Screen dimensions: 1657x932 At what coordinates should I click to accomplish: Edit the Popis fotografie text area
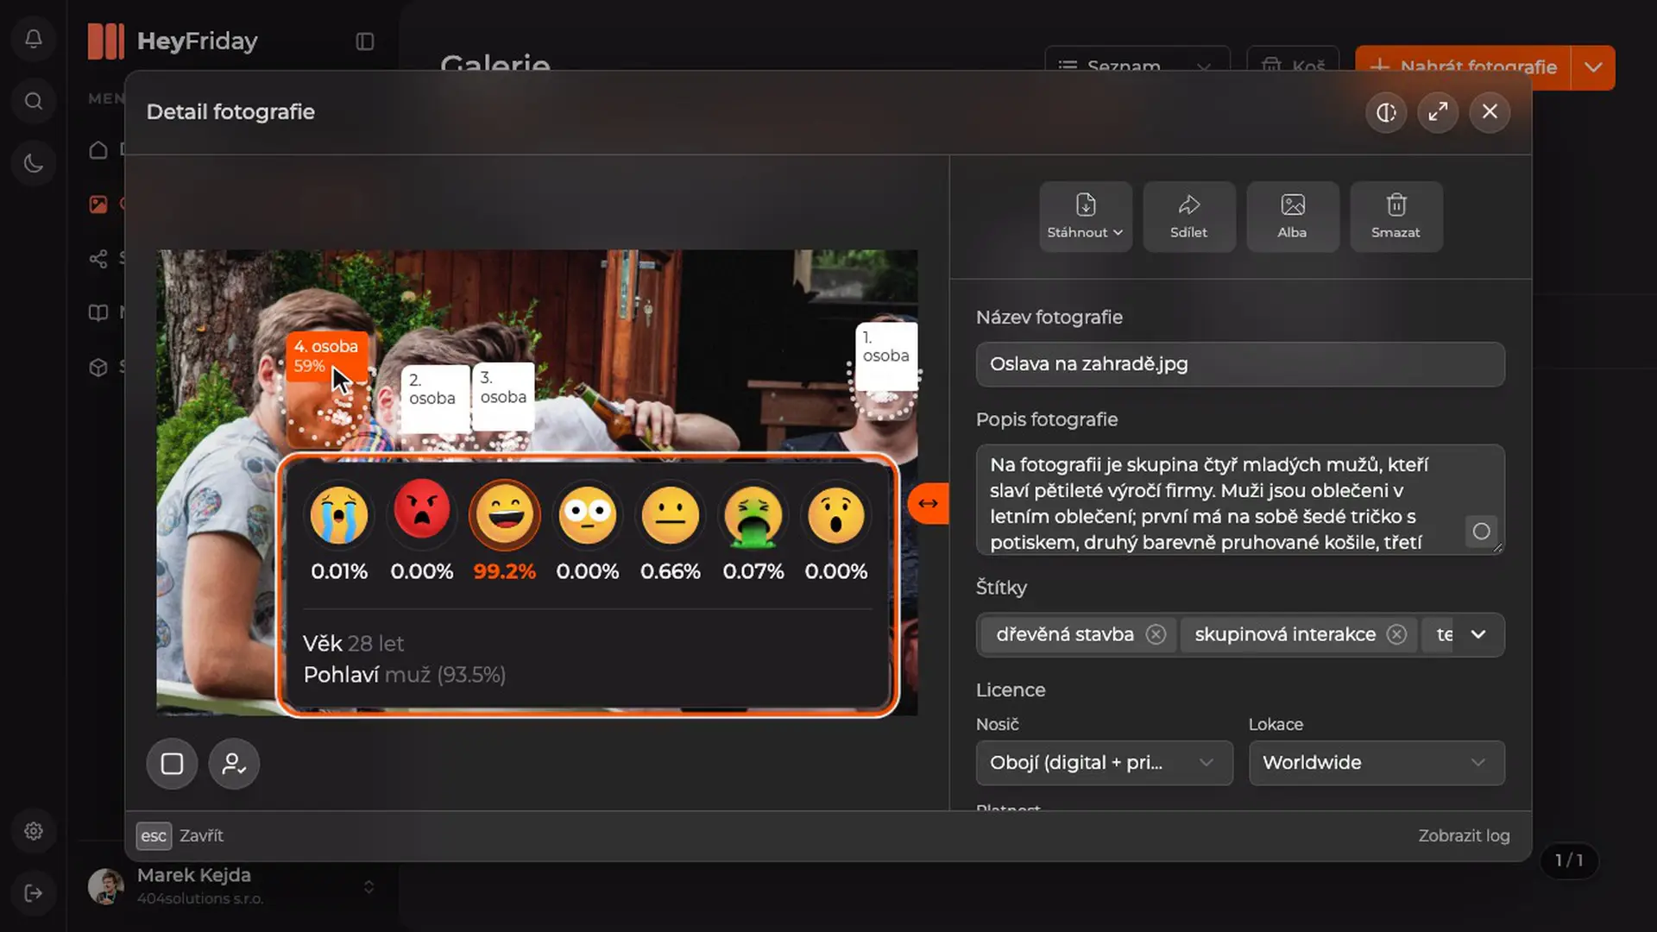1240,500
